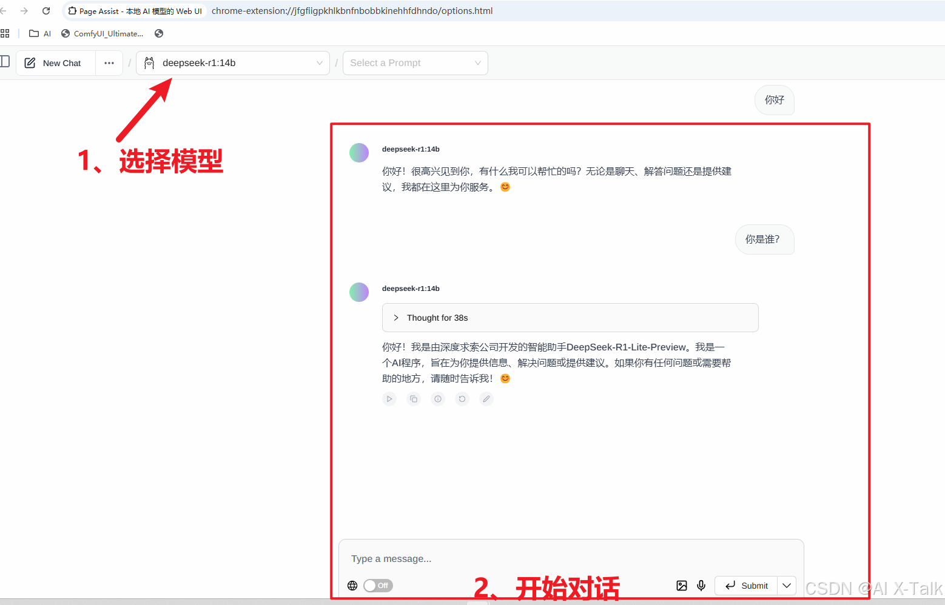Click the first deepseek-r1:14b response name label
This screenshot has width=945, height=605.
pyautogui.click(x=411, y=149)
